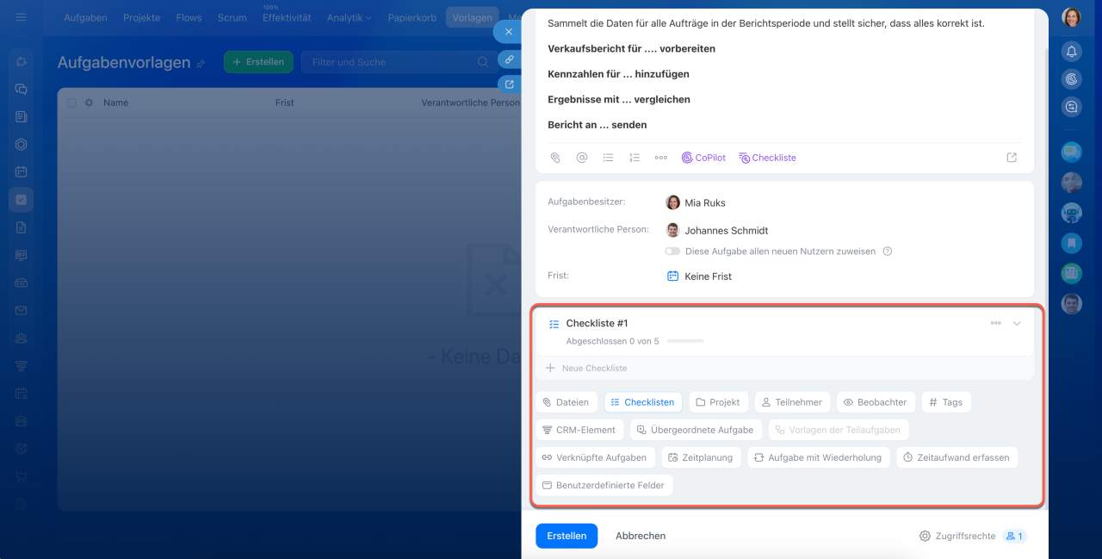Open the Effektivität tab
The height and width of the screenshot is (559, 1102).
(287, 17)
